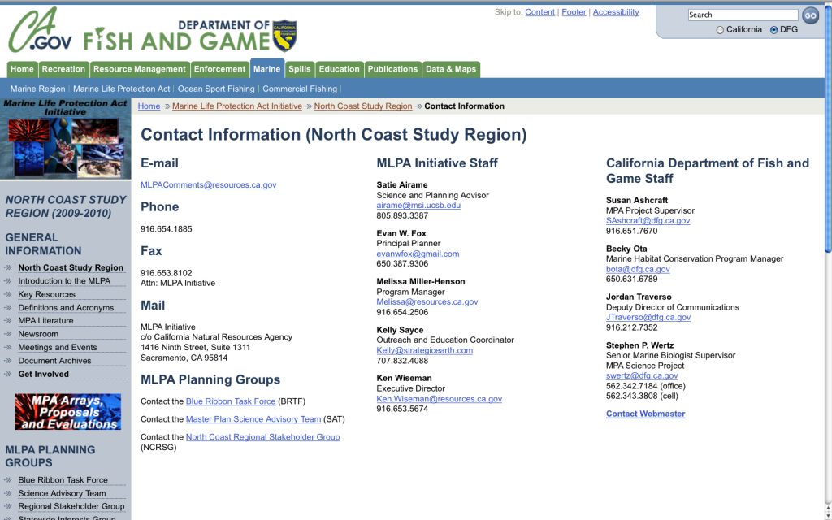The height and width of the screenshot is (520, 832).
Task: Open the Blue Ribbon Task Force contact link
Action: coord(231,401)
